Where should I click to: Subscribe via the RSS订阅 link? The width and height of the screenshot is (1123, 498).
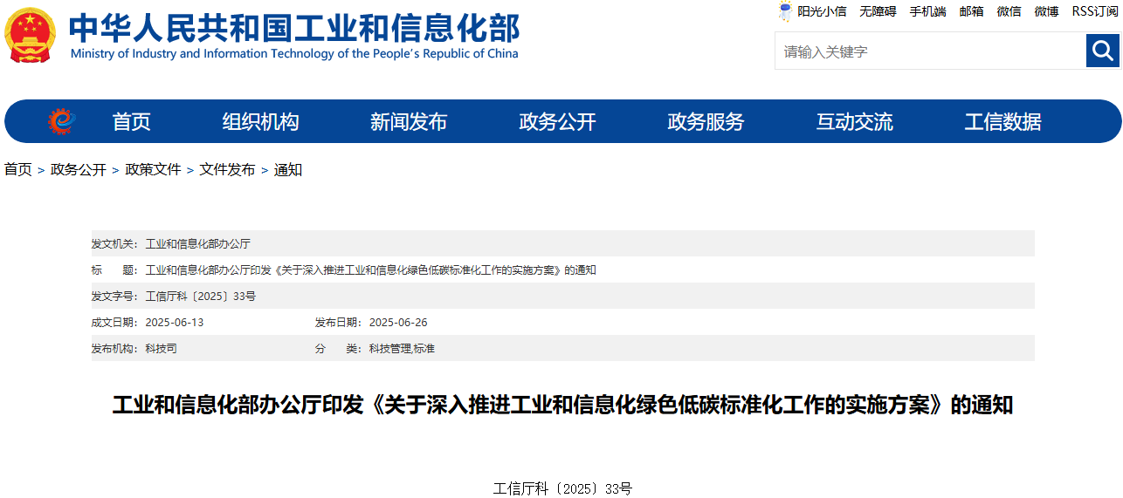coord(1094,11)
